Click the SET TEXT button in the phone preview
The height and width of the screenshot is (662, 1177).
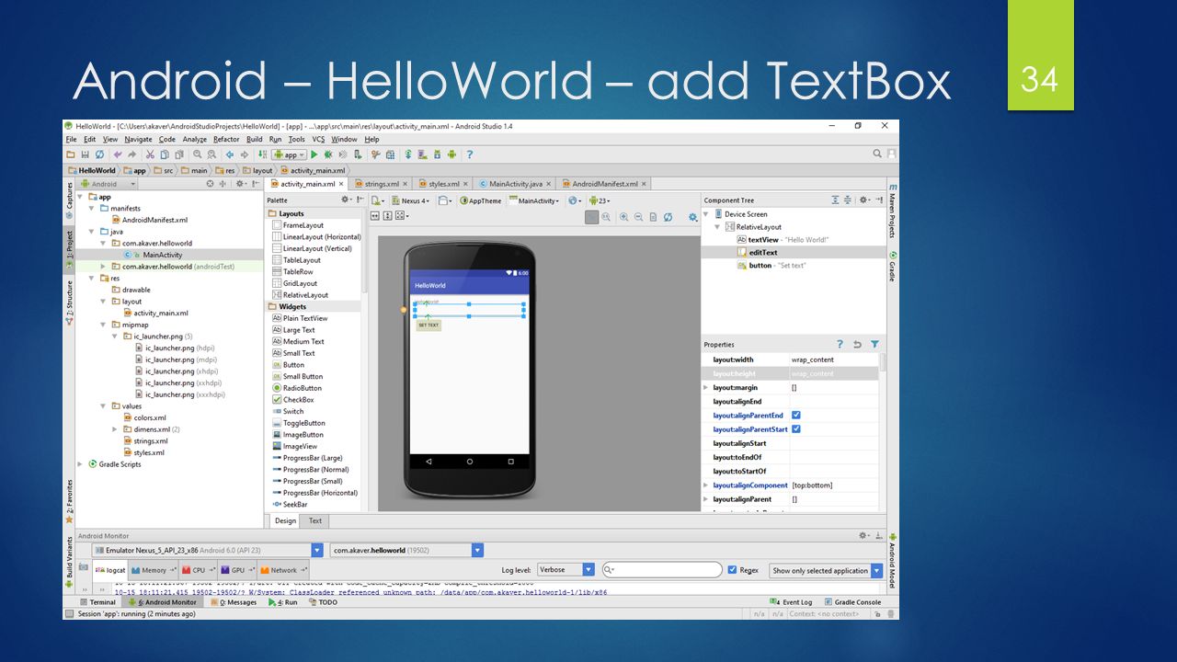[x=429, y=325]
